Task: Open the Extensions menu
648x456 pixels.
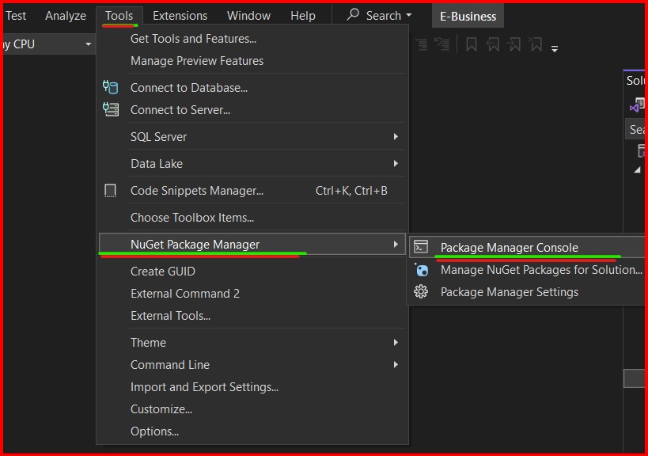Action: coord(180,15)
